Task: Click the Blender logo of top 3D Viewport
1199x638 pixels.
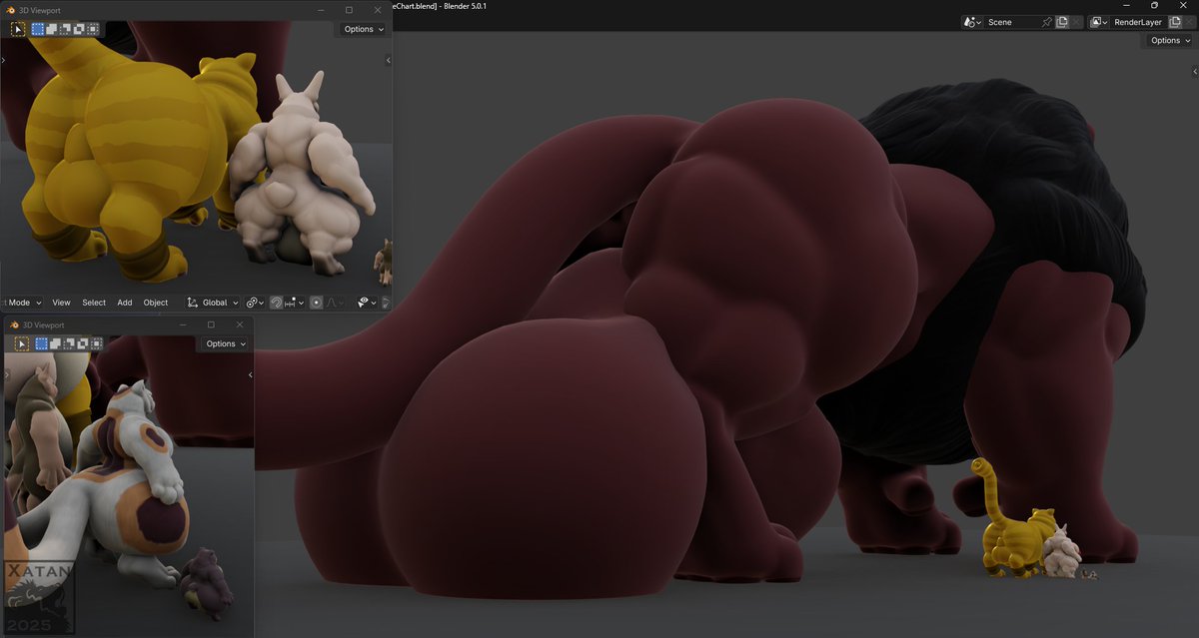Action: (11, 10)
